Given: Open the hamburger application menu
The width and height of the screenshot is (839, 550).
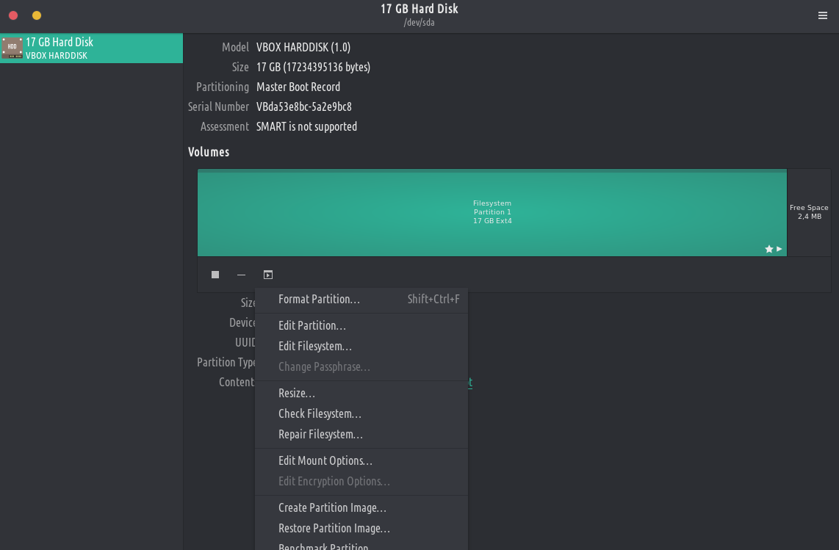Looking at the screenshot, I should 823,15.
